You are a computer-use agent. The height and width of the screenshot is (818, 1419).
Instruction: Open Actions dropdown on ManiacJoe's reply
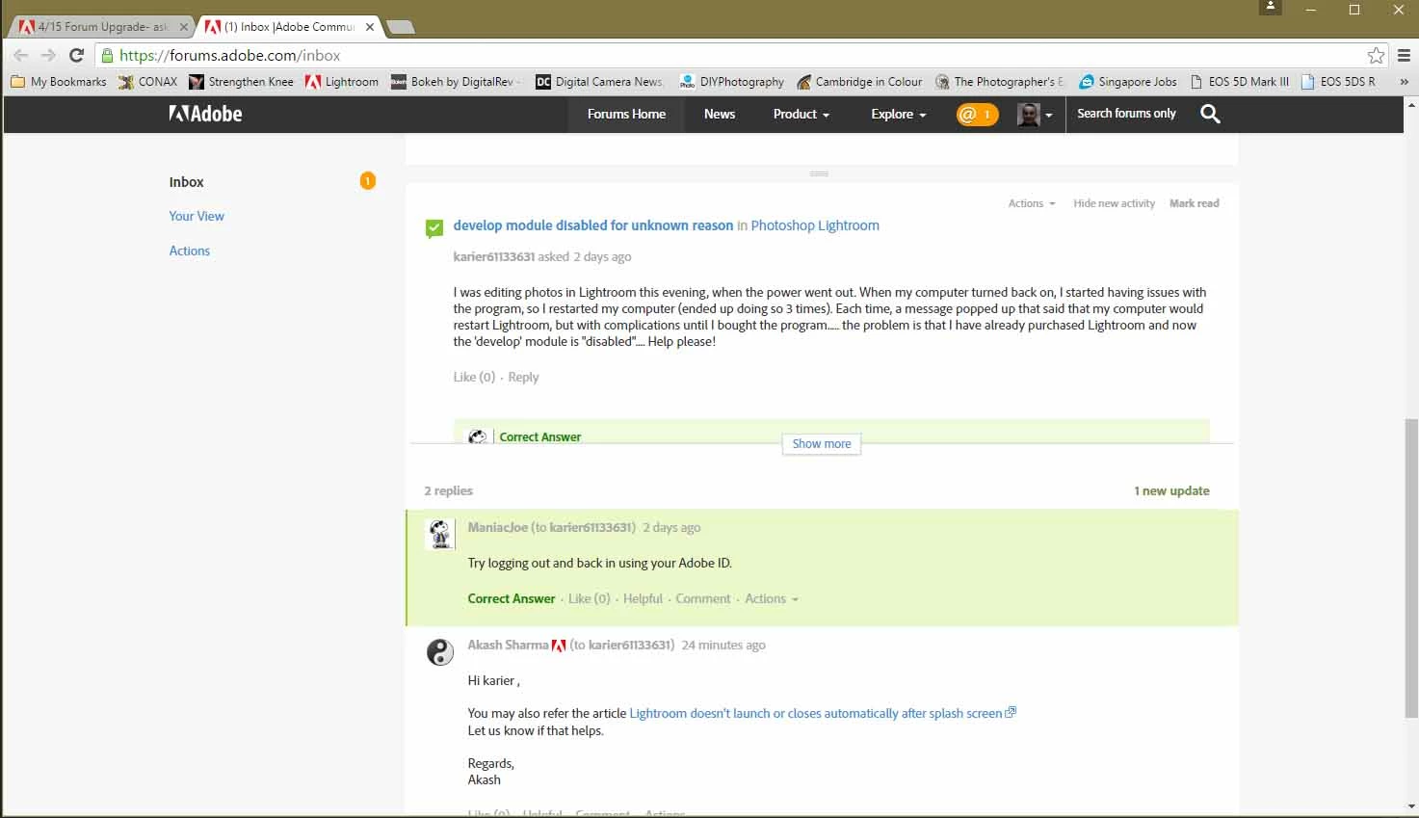[772, 598]
